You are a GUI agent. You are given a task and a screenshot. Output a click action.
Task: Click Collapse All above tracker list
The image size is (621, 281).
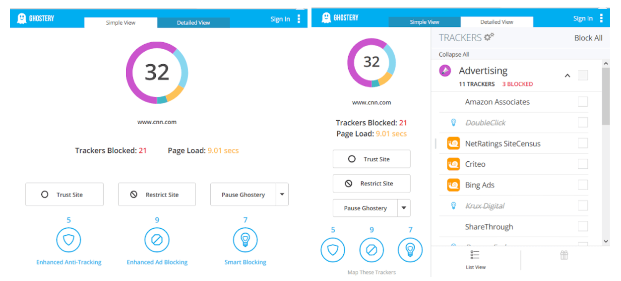tap(454, 54)
